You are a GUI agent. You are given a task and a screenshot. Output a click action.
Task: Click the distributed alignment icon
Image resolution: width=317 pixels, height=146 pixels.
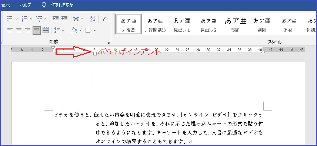[46, 30]
